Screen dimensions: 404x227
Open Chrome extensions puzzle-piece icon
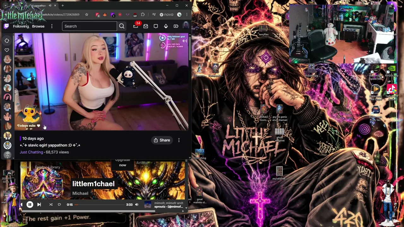click(143, 15)
